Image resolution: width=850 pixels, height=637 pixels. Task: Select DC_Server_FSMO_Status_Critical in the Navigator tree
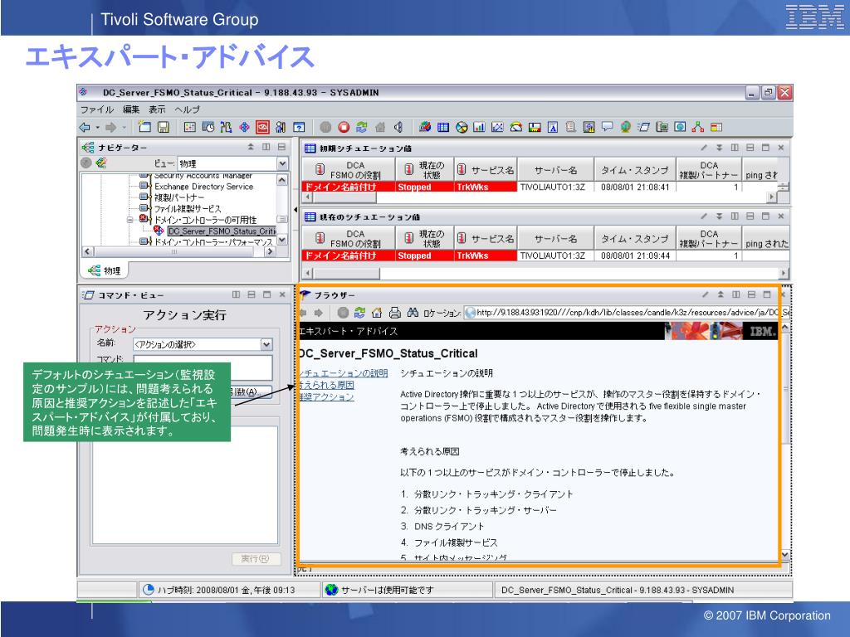[x=222, y=231]
